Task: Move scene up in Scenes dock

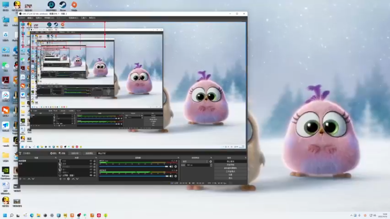Action: [29, 179]
